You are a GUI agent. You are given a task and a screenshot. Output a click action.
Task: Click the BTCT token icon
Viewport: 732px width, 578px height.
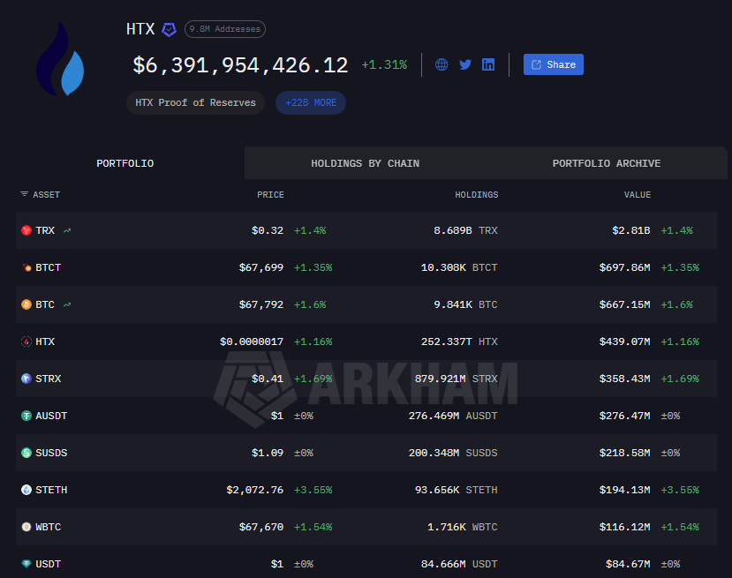click(26, 267)
